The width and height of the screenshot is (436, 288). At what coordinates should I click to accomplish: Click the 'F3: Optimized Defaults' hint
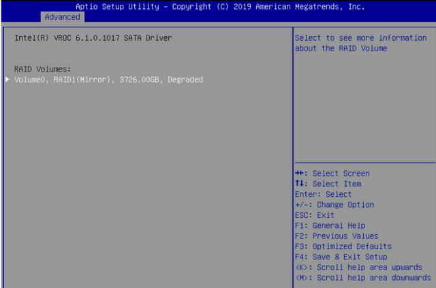[343, 246]
